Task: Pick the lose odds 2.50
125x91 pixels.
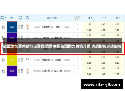Action: click(117, 68)
